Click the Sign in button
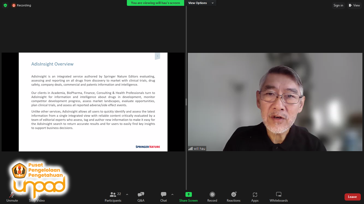This screenshot has height=204, width=364. point(338,5)
